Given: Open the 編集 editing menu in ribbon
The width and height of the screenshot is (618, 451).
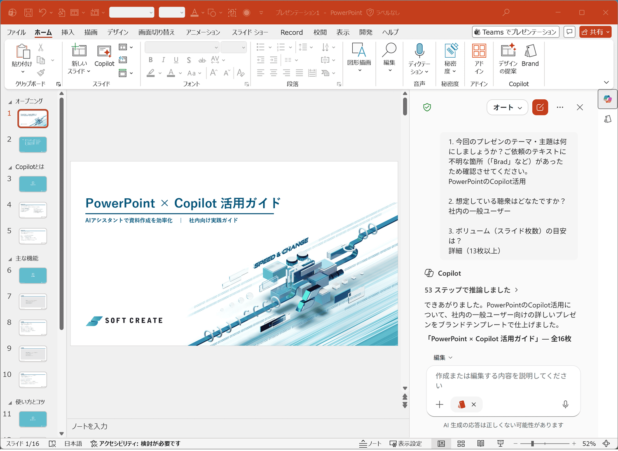Looking at the screenshot, I should point(389,58).
